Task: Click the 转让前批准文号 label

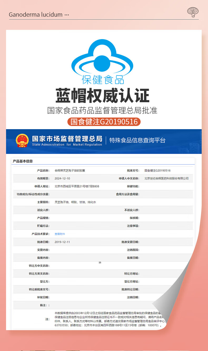Action: point(39,289)
